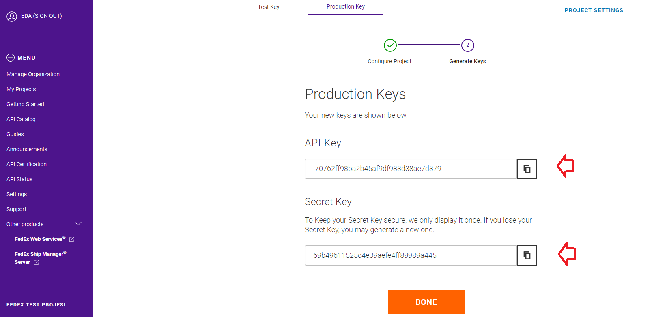Collapse the sidebar MENU icon
667x317 pixels.
coord(11,58)
